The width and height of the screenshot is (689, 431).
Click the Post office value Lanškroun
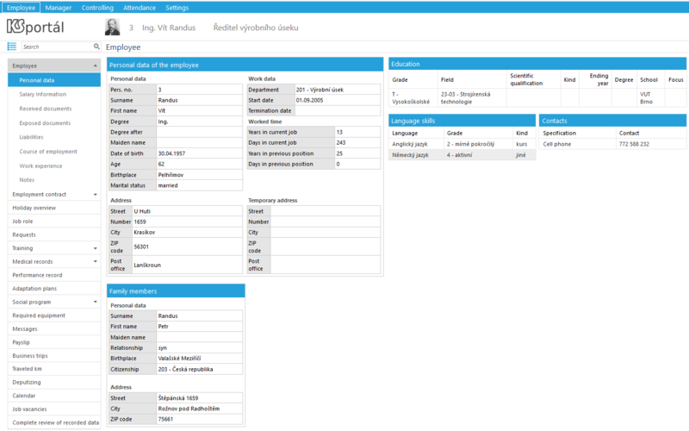click(x=187, y=265)
